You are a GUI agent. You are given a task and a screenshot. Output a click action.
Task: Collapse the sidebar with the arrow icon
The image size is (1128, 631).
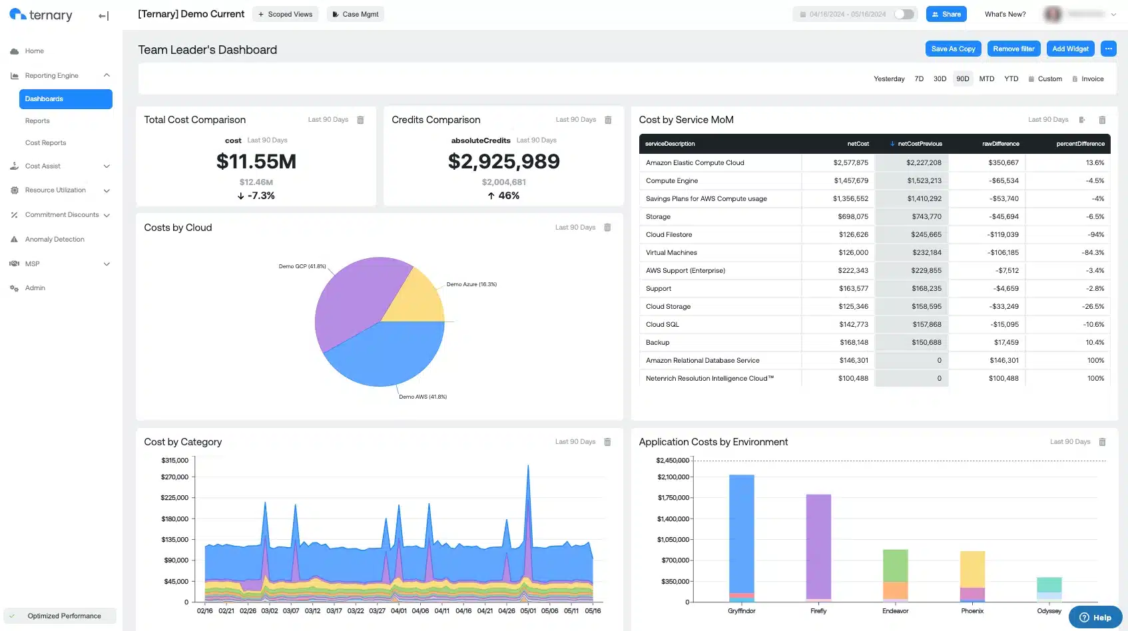click(103, 16)
